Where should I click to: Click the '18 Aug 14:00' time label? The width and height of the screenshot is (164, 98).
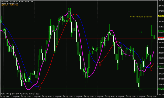(x=57, y=97)
